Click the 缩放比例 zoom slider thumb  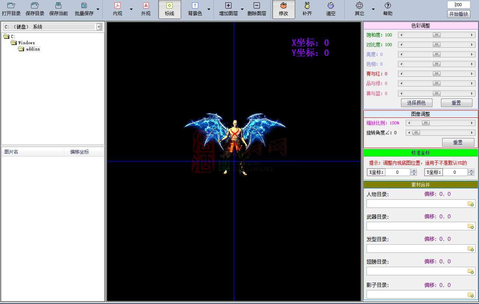pyautogui.click(x=426, y=123)
